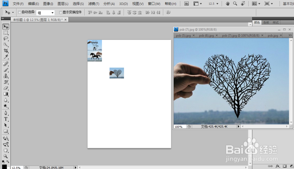Screen dimensions: 294x169
Task: Select the Pen tool
Action: [6, 113]
